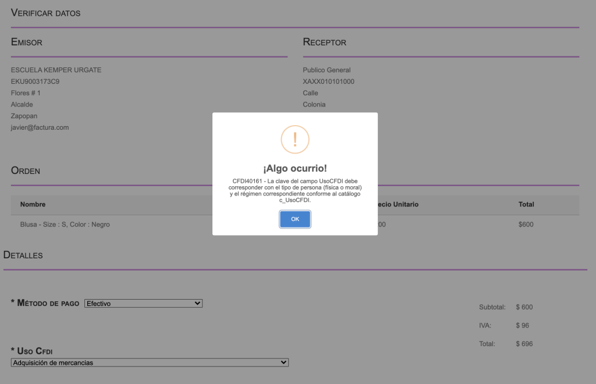The width and height of the screenshot is (596, 384).
Task: Click the 'Método de pago' field label
Action: pyautogui.click(x=45, y=303)
